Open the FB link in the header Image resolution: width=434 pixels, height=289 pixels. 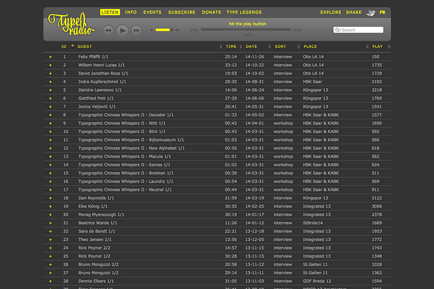[382, 12]
